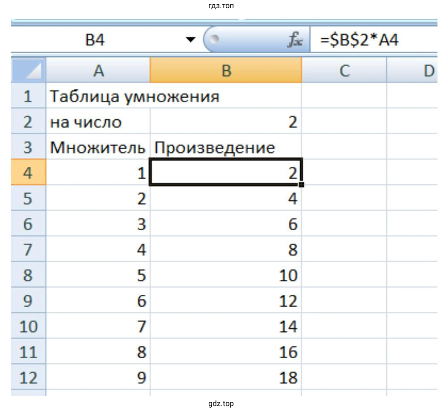Select row 1 header

pyautogui.click(x=28, y=96)
